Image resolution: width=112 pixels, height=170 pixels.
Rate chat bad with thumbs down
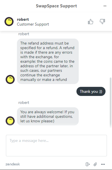point(102,22)
